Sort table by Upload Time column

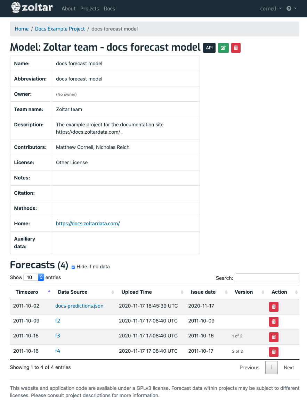coord(151,292)
